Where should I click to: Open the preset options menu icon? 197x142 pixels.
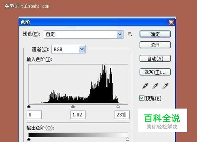(130, 34)
